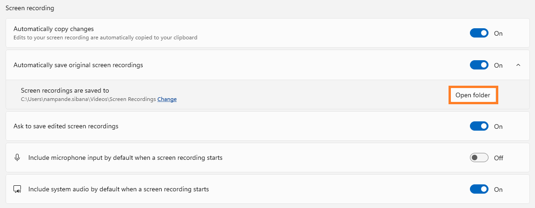Image resolution: width=535 pixels, height=208 pixels.
Task: Enable microphone input by default toggle
Action: point(479,158)
